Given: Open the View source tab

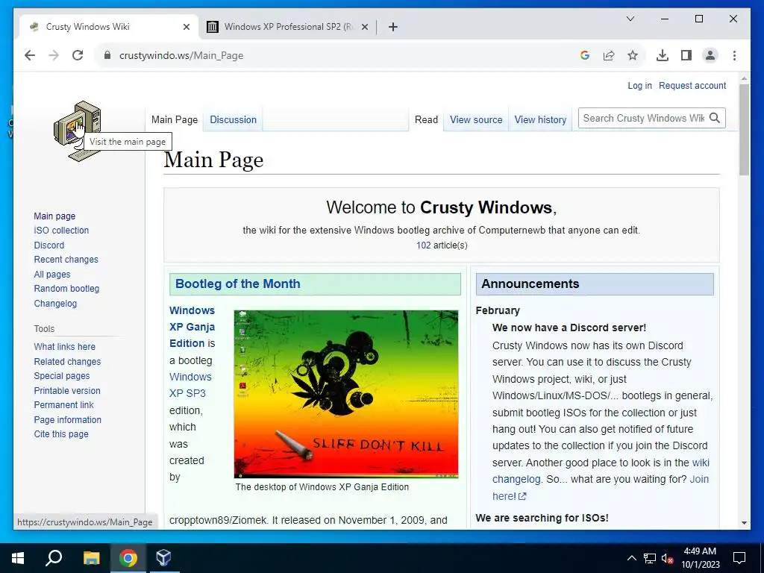Looking at the screenshot, I should pos(476,120).
